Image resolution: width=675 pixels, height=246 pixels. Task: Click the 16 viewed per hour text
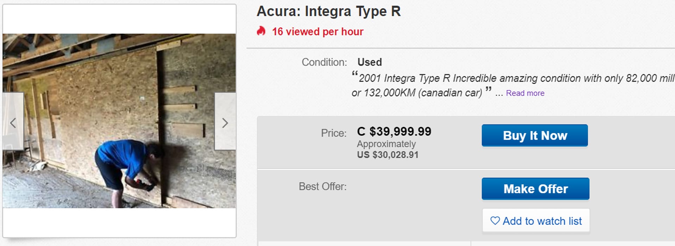click(317, 32)
